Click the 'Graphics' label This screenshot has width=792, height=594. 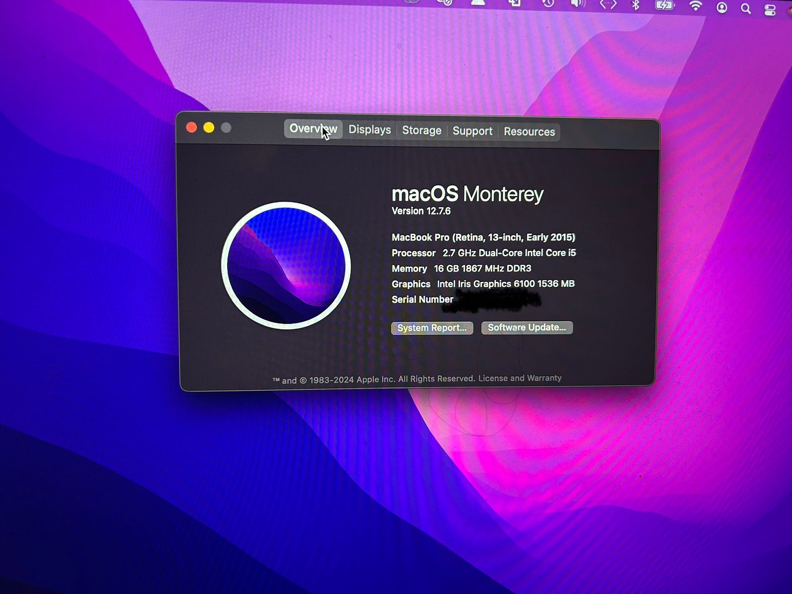coord(411,284)
